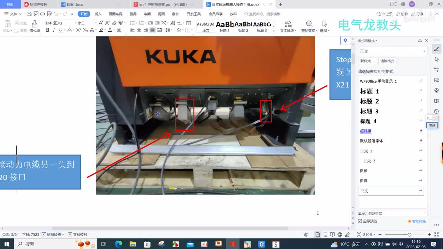Switch to the 页面布局 ribbon tab
This screenshot has height=249, width=443.
[116, 14]
